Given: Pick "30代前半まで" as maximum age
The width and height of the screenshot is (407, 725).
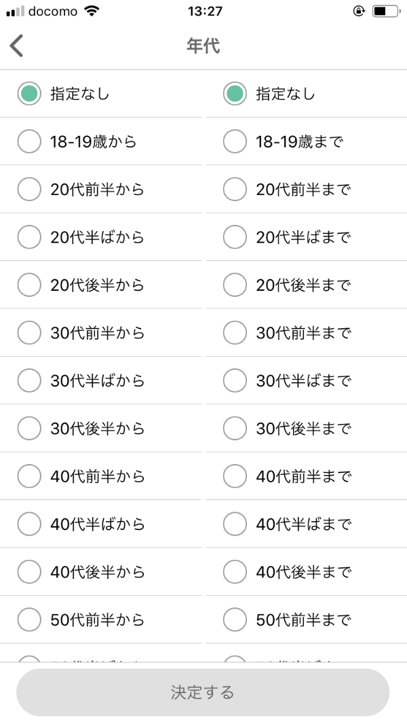Looking at the screenshot, I should click(235, 333).
